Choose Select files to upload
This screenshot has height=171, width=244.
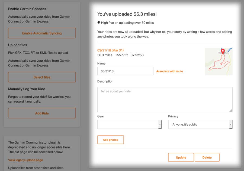(x=42, y=77)
